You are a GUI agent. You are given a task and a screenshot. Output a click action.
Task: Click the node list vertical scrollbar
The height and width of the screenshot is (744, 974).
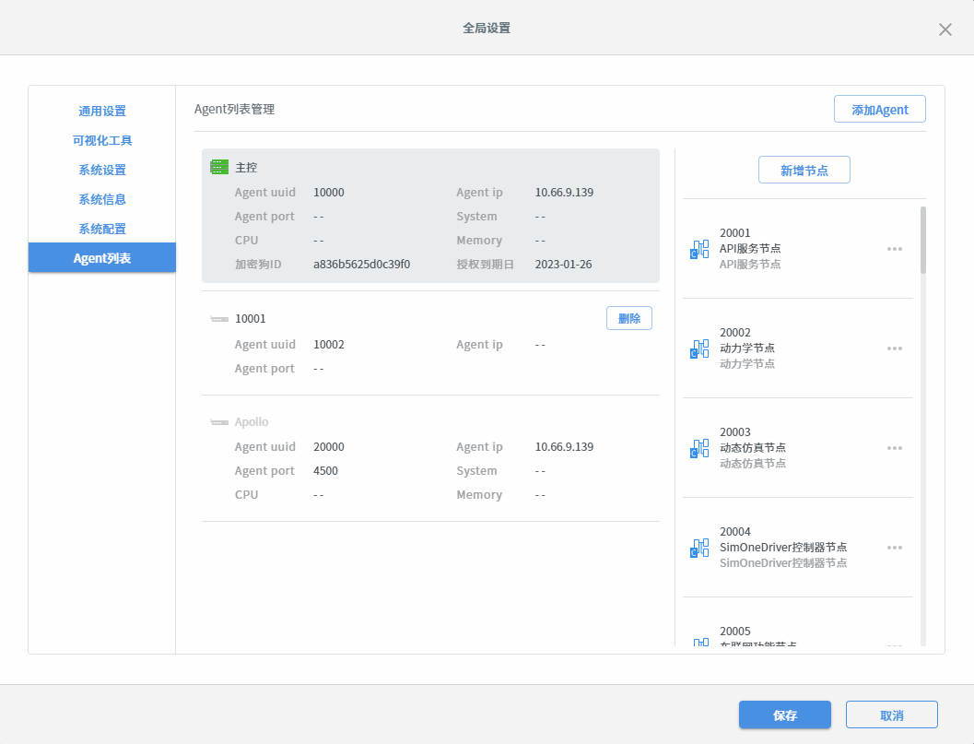pos(923,242)
